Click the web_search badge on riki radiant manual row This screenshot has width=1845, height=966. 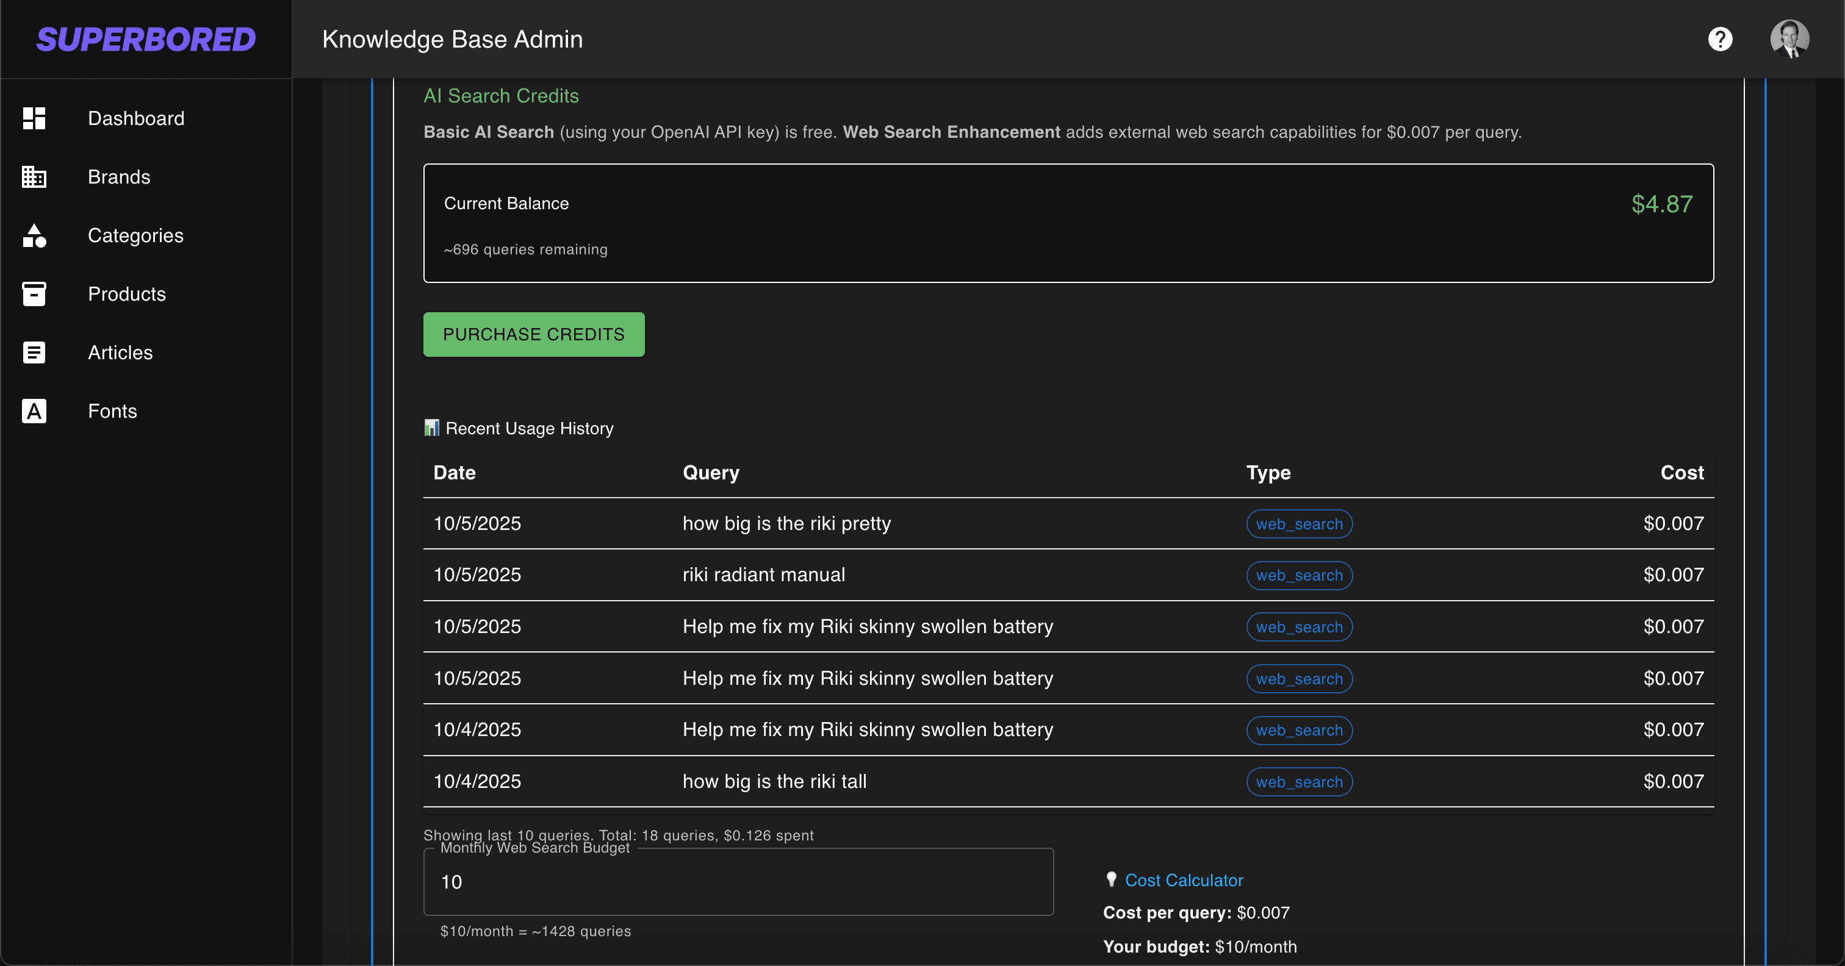pyautogui.click(x=1299, y=575)
